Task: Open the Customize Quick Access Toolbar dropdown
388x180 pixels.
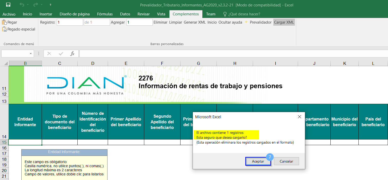Action: tap(50, 5)
